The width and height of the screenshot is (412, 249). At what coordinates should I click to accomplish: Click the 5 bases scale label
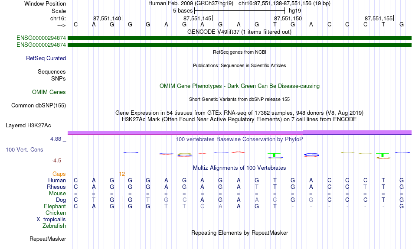pos(183,11)
